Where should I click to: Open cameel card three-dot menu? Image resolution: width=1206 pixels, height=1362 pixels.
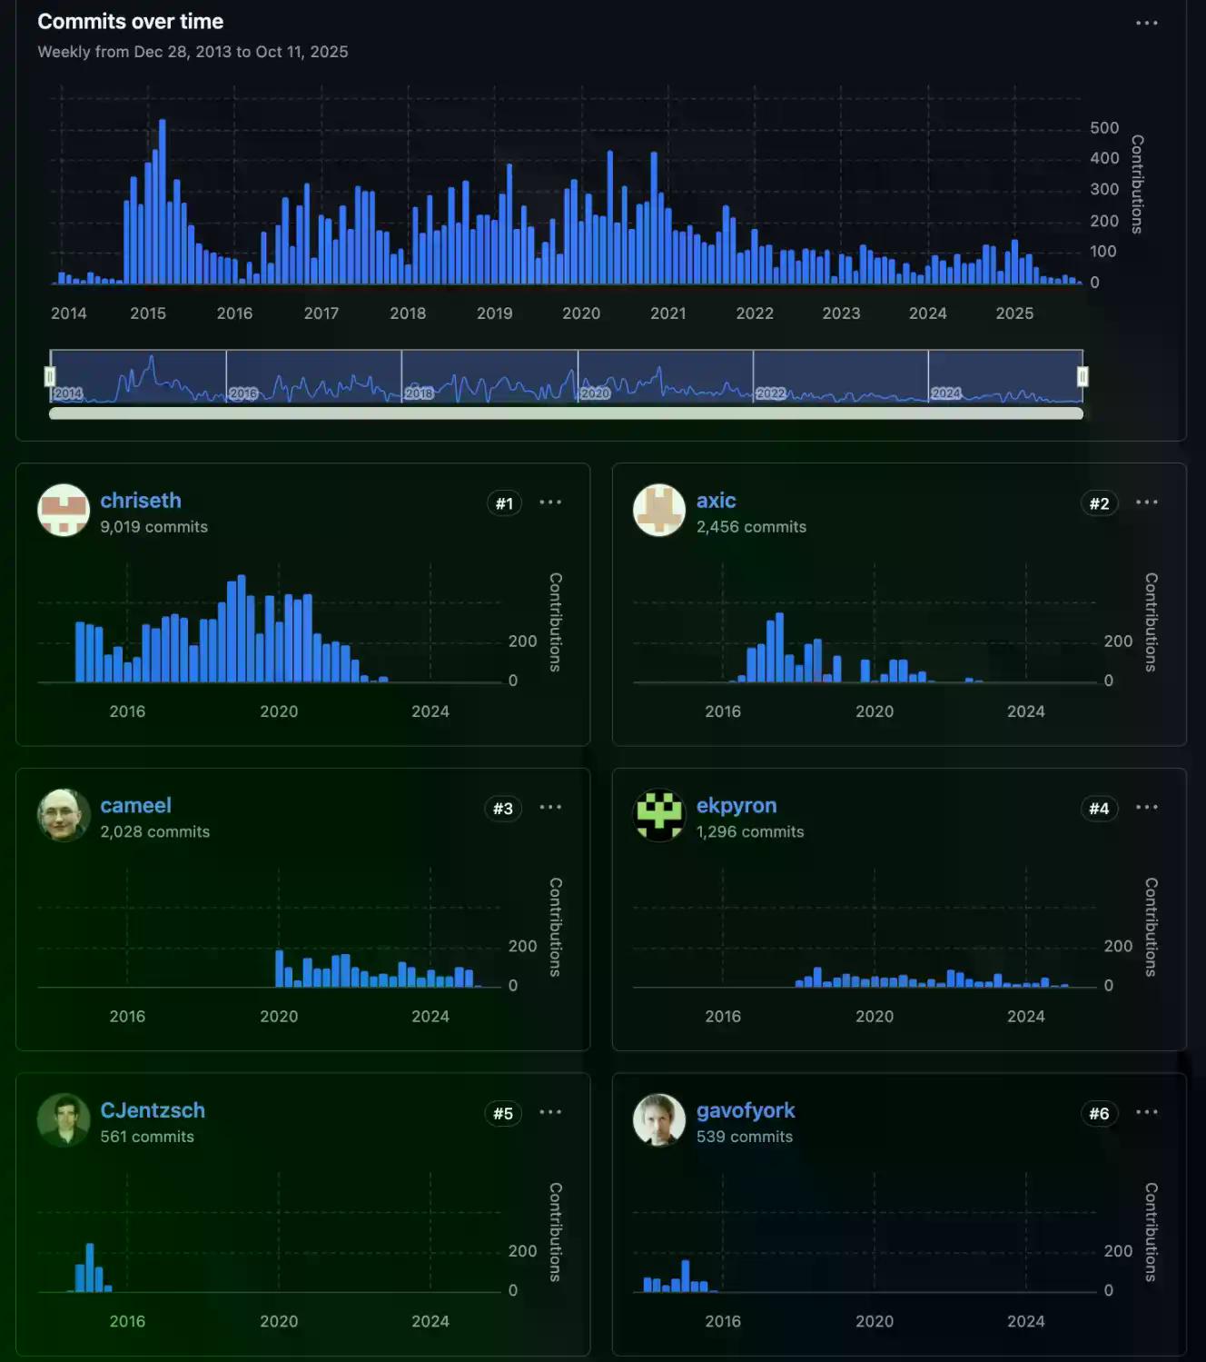pyautogui.click(x=550, y=808)
